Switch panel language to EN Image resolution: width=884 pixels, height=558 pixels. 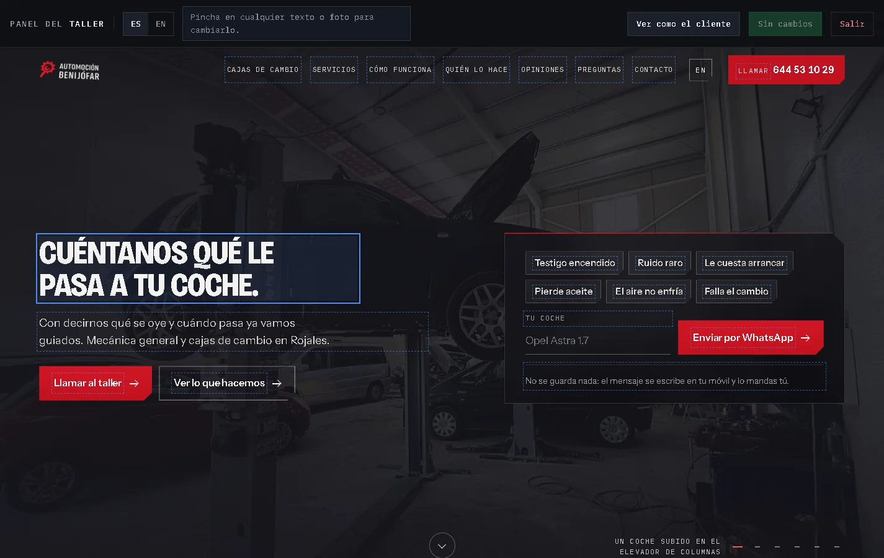tap(161, 24)
